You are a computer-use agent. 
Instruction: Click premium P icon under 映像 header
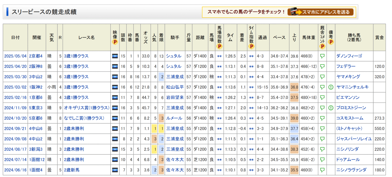point(115,42)
